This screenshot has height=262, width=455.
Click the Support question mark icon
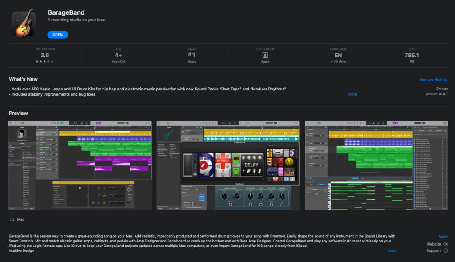446,251
